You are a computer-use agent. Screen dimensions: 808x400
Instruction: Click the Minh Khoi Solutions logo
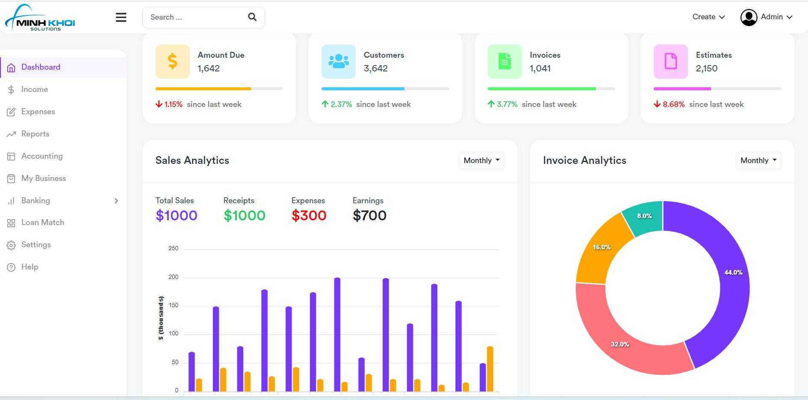click(40, 18)
